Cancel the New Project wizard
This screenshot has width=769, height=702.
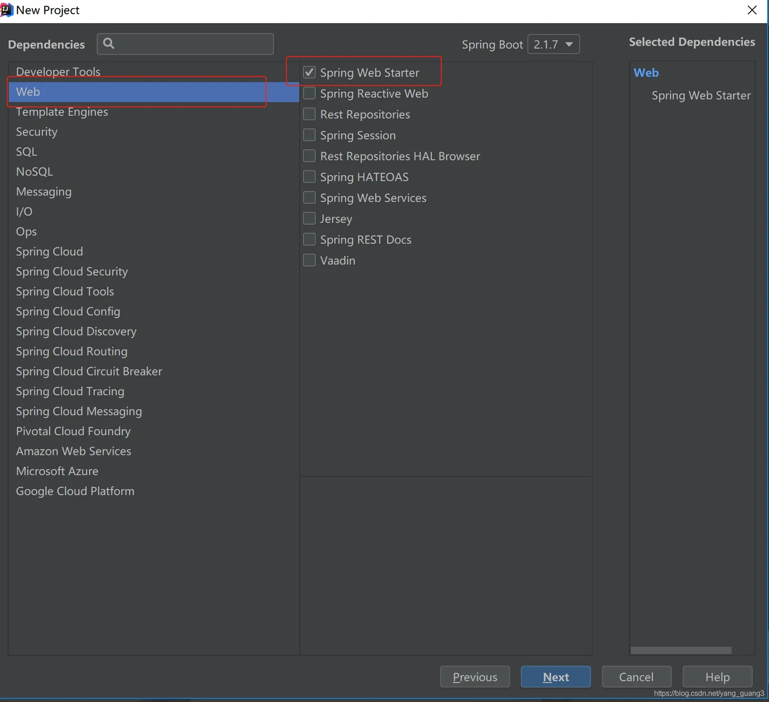637,677
